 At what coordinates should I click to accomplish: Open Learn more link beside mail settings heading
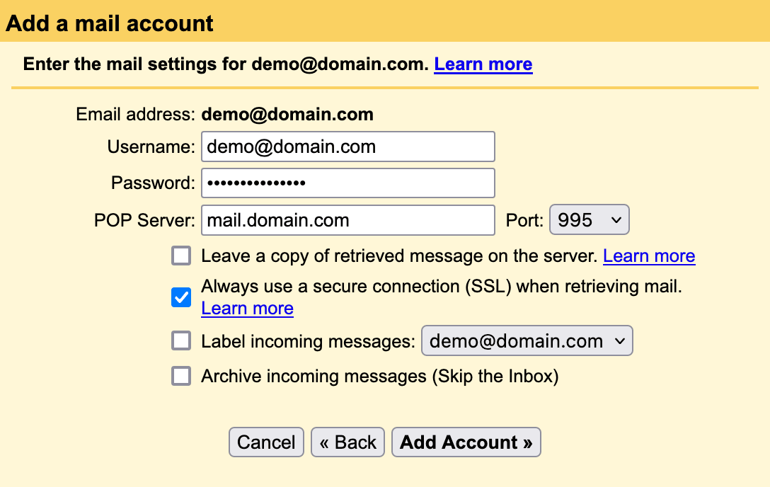[x=483, y=64]
